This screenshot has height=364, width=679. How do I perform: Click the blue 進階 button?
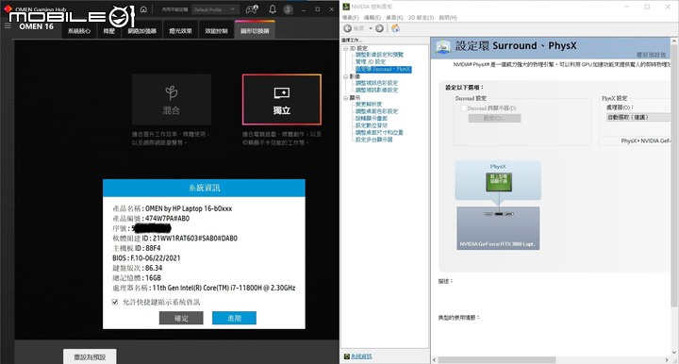[x=234, y=318]
